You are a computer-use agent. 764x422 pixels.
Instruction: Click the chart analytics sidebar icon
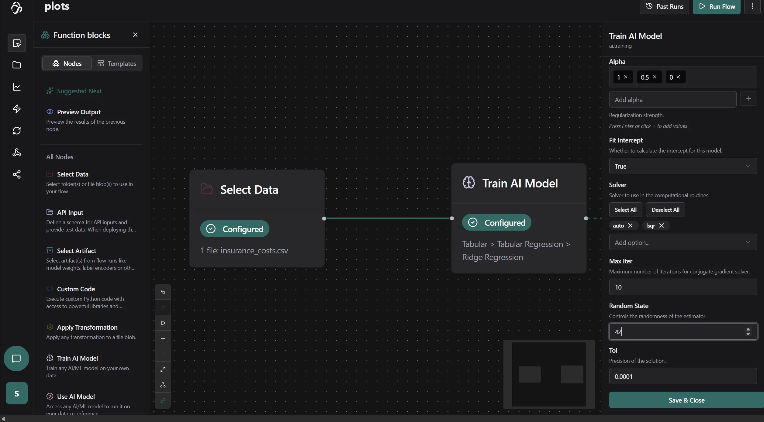click(17, 87)
